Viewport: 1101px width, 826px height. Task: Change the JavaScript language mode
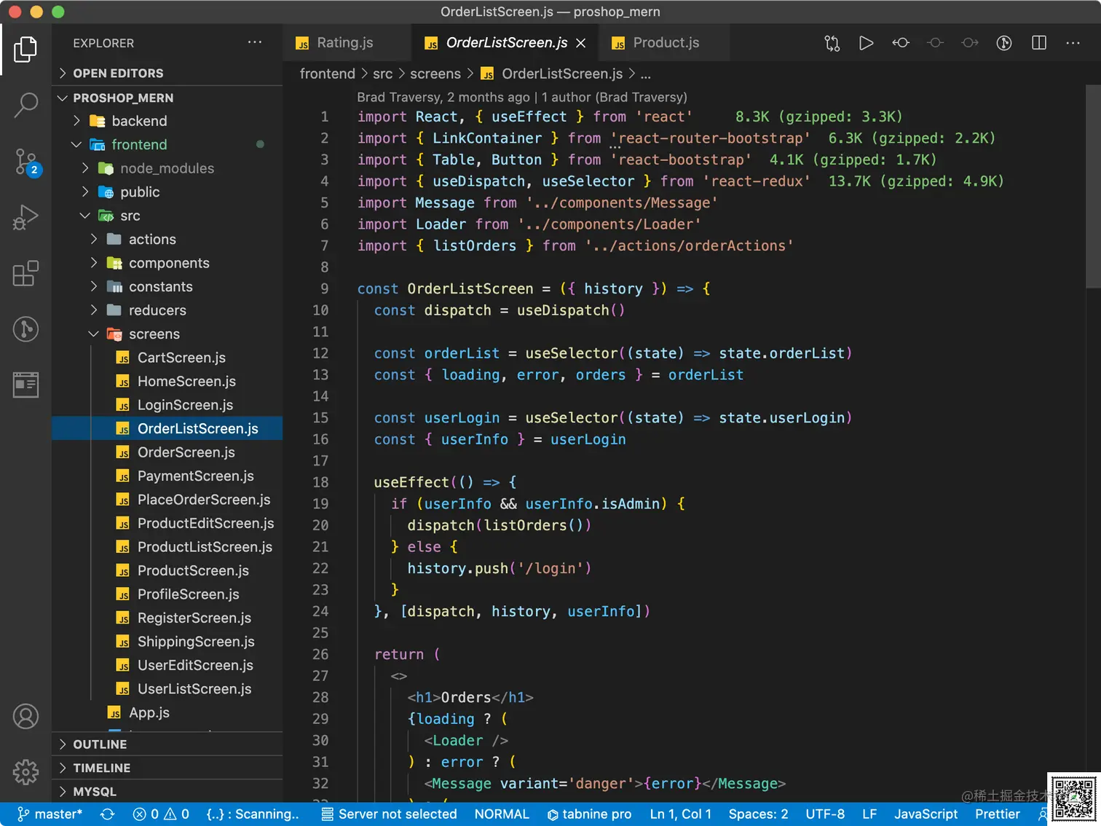pos(926,814)
